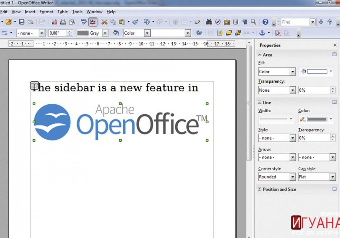Click the Cut scissors icon
This screenshot has width=340, height=238.
104,22
